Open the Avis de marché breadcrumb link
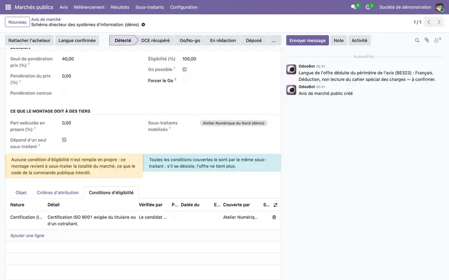This screenshot has width=449, height=280. 46,19
